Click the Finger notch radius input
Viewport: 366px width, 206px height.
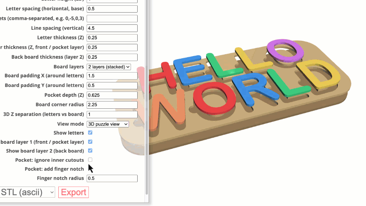click(x=112, y=178)
